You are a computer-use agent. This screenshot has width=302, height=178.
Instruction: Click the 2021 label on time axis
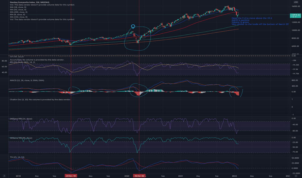coord(180,176)
